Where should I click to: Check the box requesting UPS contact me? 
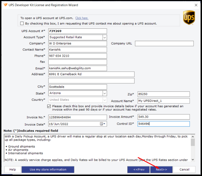(x=22, y=24)
